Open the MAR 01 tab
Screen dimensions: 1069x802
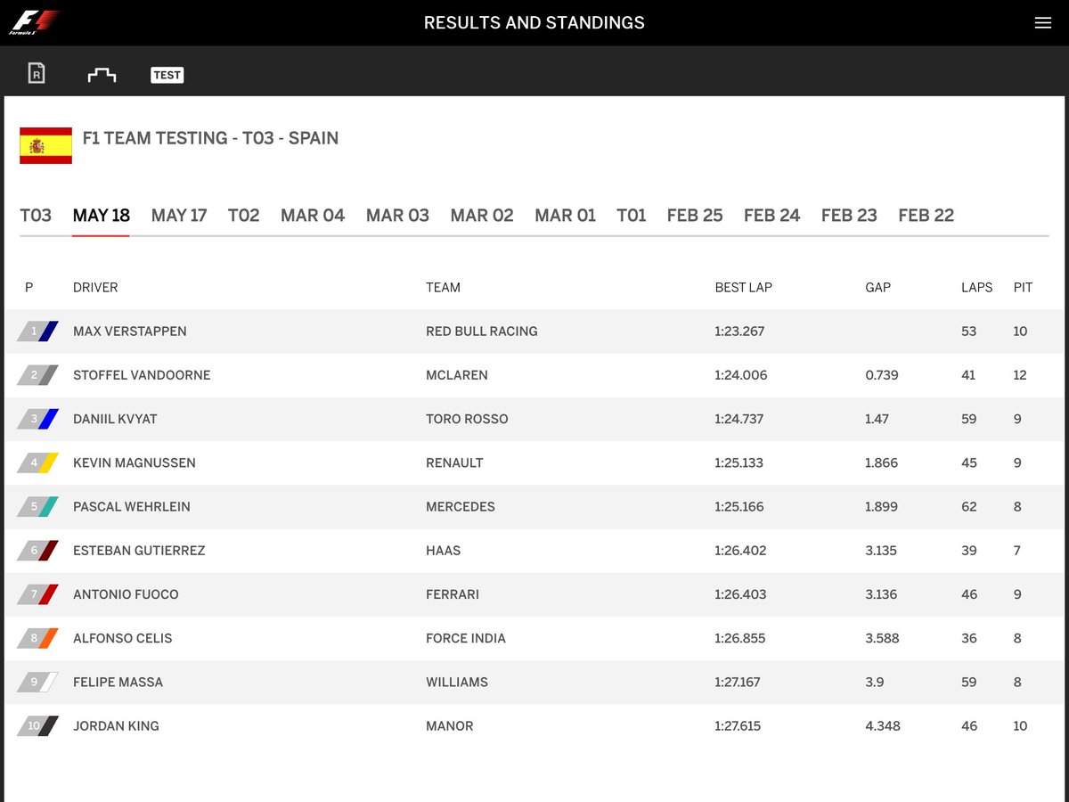click(565, 215)
